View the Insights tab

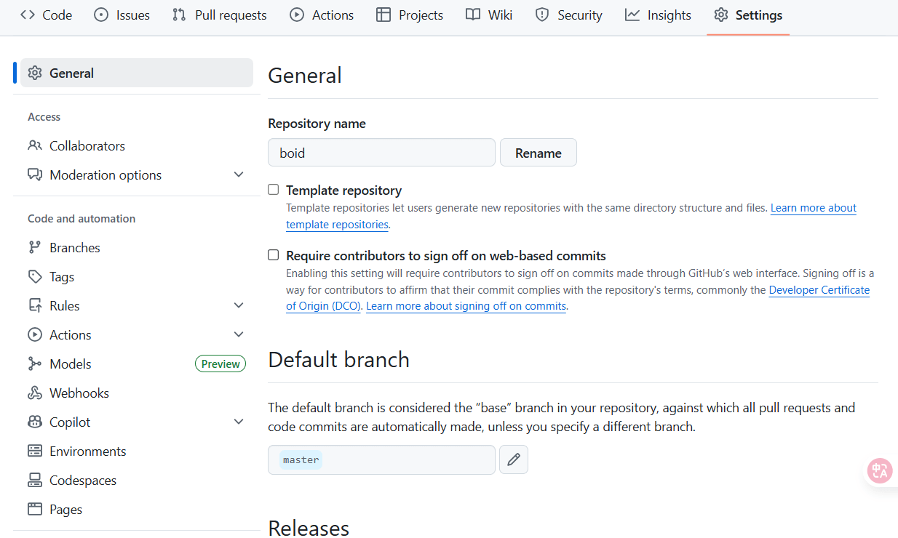tap(659, 15)
